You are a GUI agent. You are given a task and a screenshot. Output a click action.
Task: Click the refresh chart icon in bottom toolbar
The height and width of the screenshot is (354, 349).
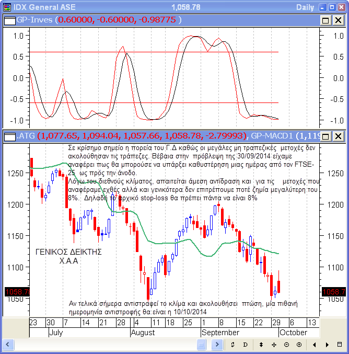233,345
